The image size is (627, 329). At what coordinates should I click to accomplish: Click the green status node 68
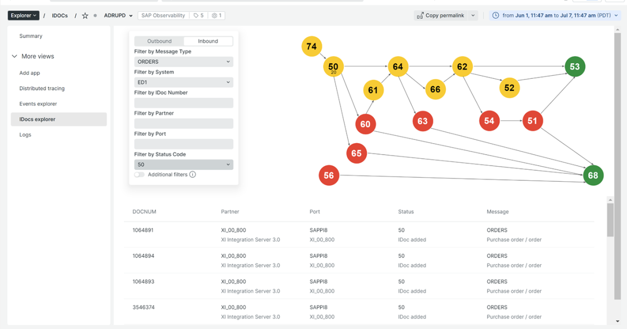tap(593, 175)
